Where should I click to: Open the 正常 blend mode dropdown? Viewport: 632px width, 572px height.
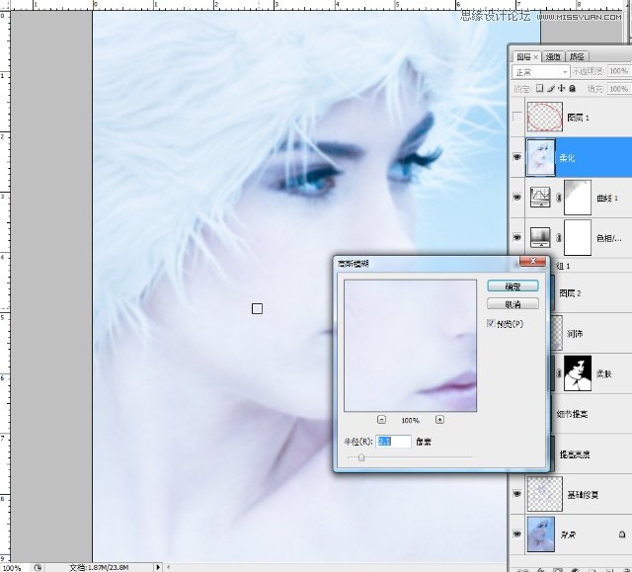pos(540,72)
